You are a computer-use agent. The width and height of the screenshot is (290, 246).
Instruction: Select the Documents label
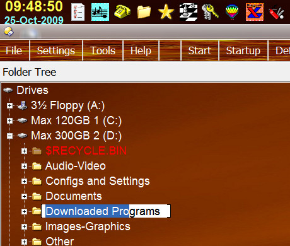pos(74,196)
